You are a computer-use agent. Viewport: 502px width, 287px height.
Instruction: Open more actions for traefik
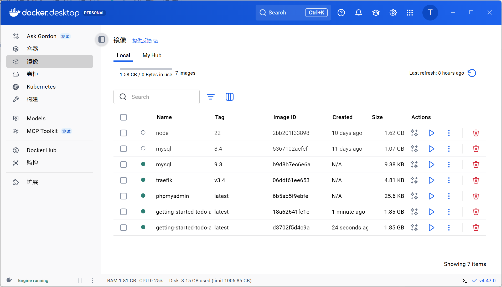(x=449, y=180)
